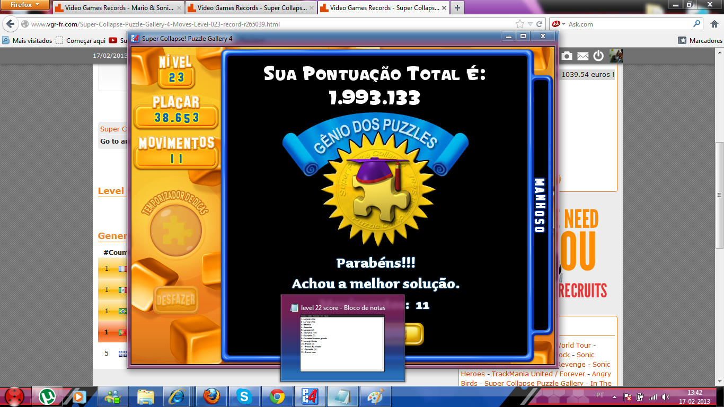The width and height of the screenshot is (724, 407).
Task: Switch to the Mario & Sonic records tab
Action: click(117, 8)
